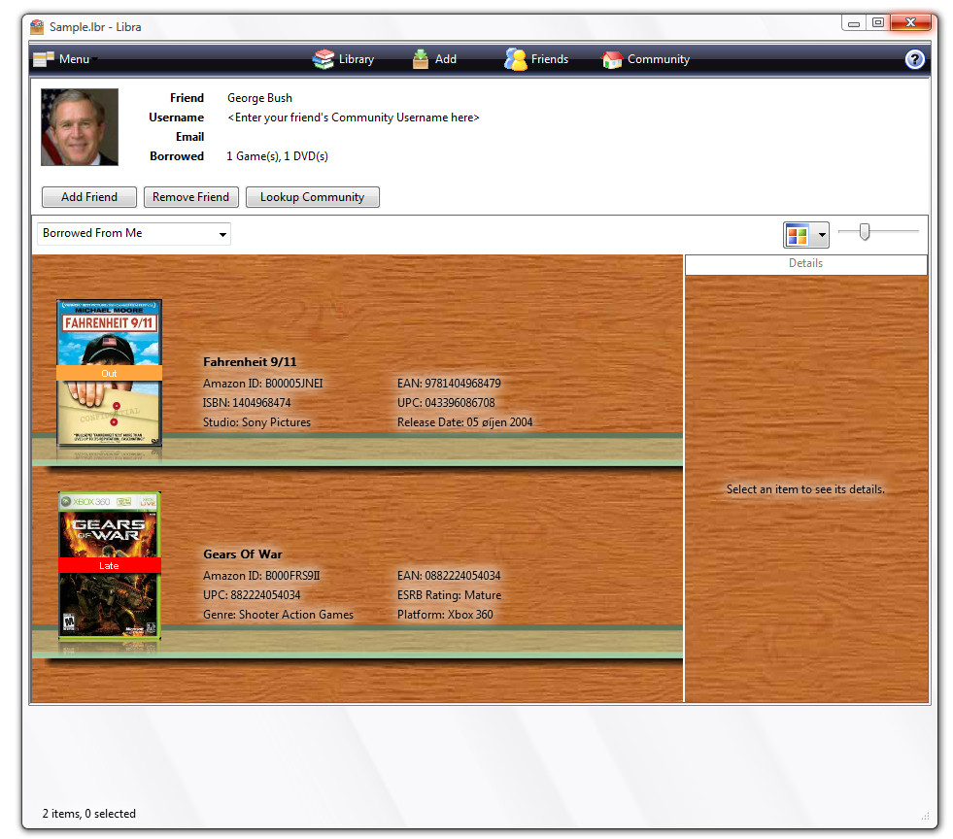This screenshot has width=953, height=839.
Task: Expand the view mode dropdown arrow
Action: 821,234
